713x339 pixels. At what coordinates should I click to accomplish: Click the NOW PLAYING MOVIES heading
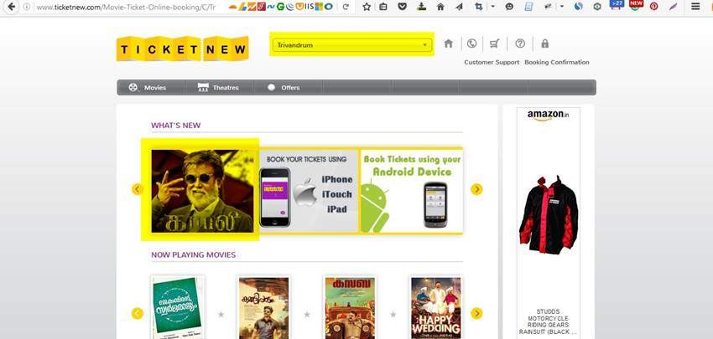(193, 255)
